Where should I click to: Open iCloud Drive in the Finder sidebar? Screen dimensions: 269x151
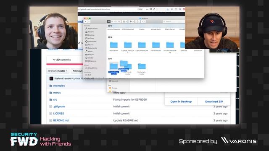(x=91, y=68)
